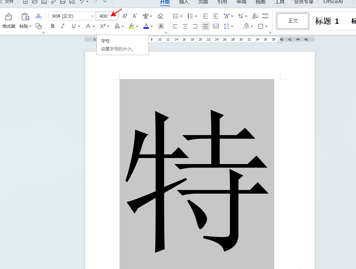This screenshot has width=356, height=269.
Task: Click the yellow highlight color button
Action: point(131,26)
